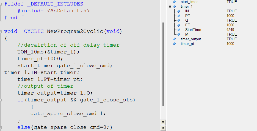Viewport: 257px width, 131px height.
Task: Select the M member under timer_1
Action: point(187,35)
